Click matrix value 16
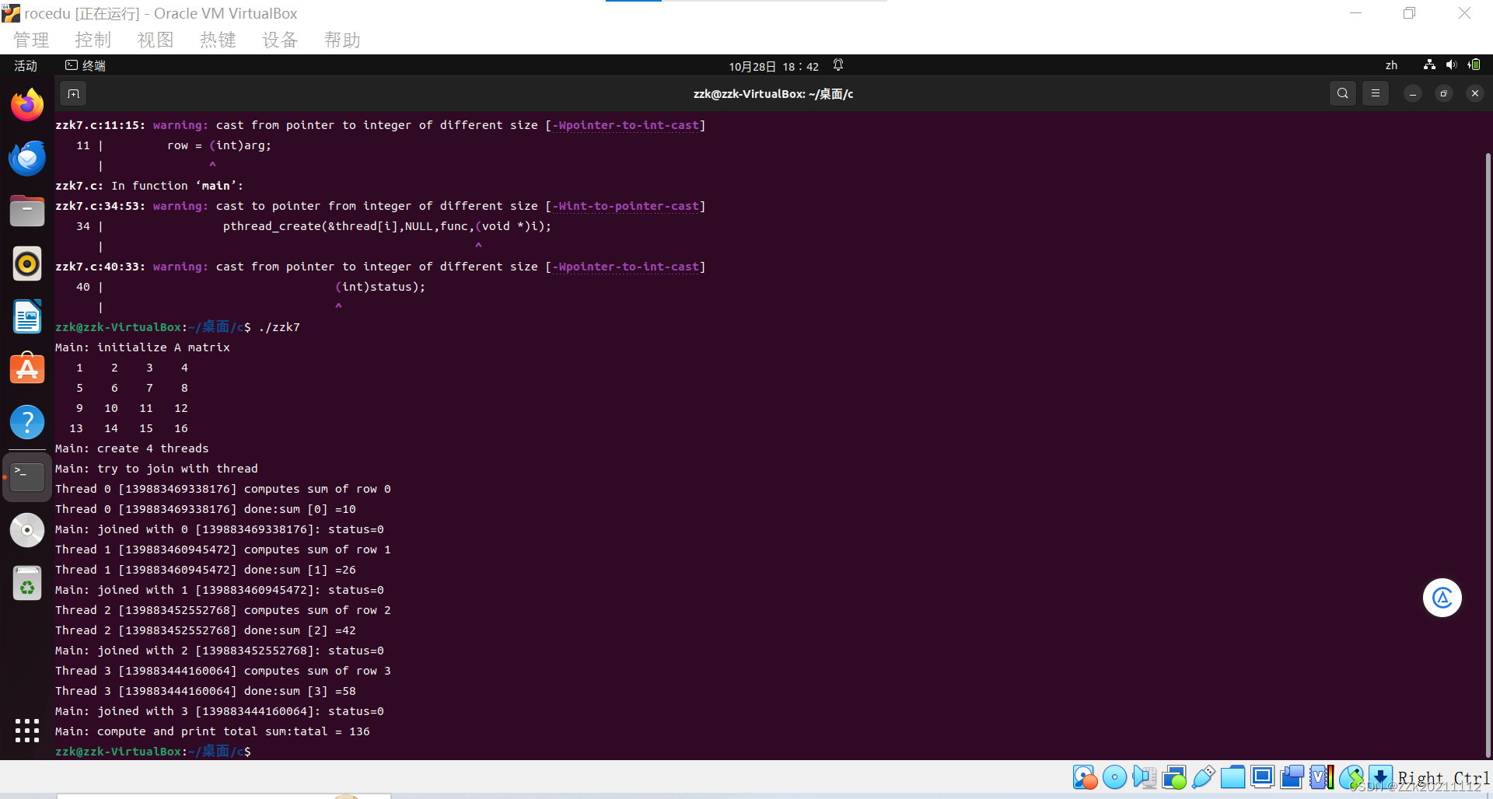Viewport: 1493px width, 799px height. tap(181, 428)
